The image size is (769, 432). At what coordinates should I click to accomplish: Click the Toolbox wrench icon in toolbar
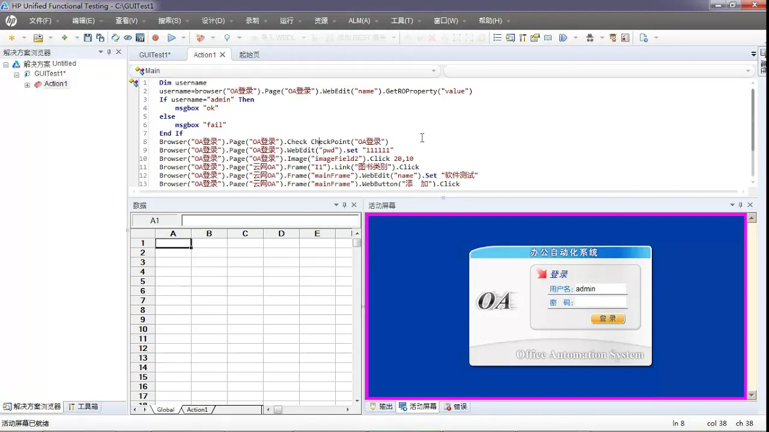pos(523,38)
